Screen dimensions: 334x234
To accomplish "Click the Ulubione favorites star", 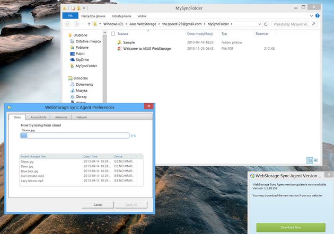I will pos(70,35).
